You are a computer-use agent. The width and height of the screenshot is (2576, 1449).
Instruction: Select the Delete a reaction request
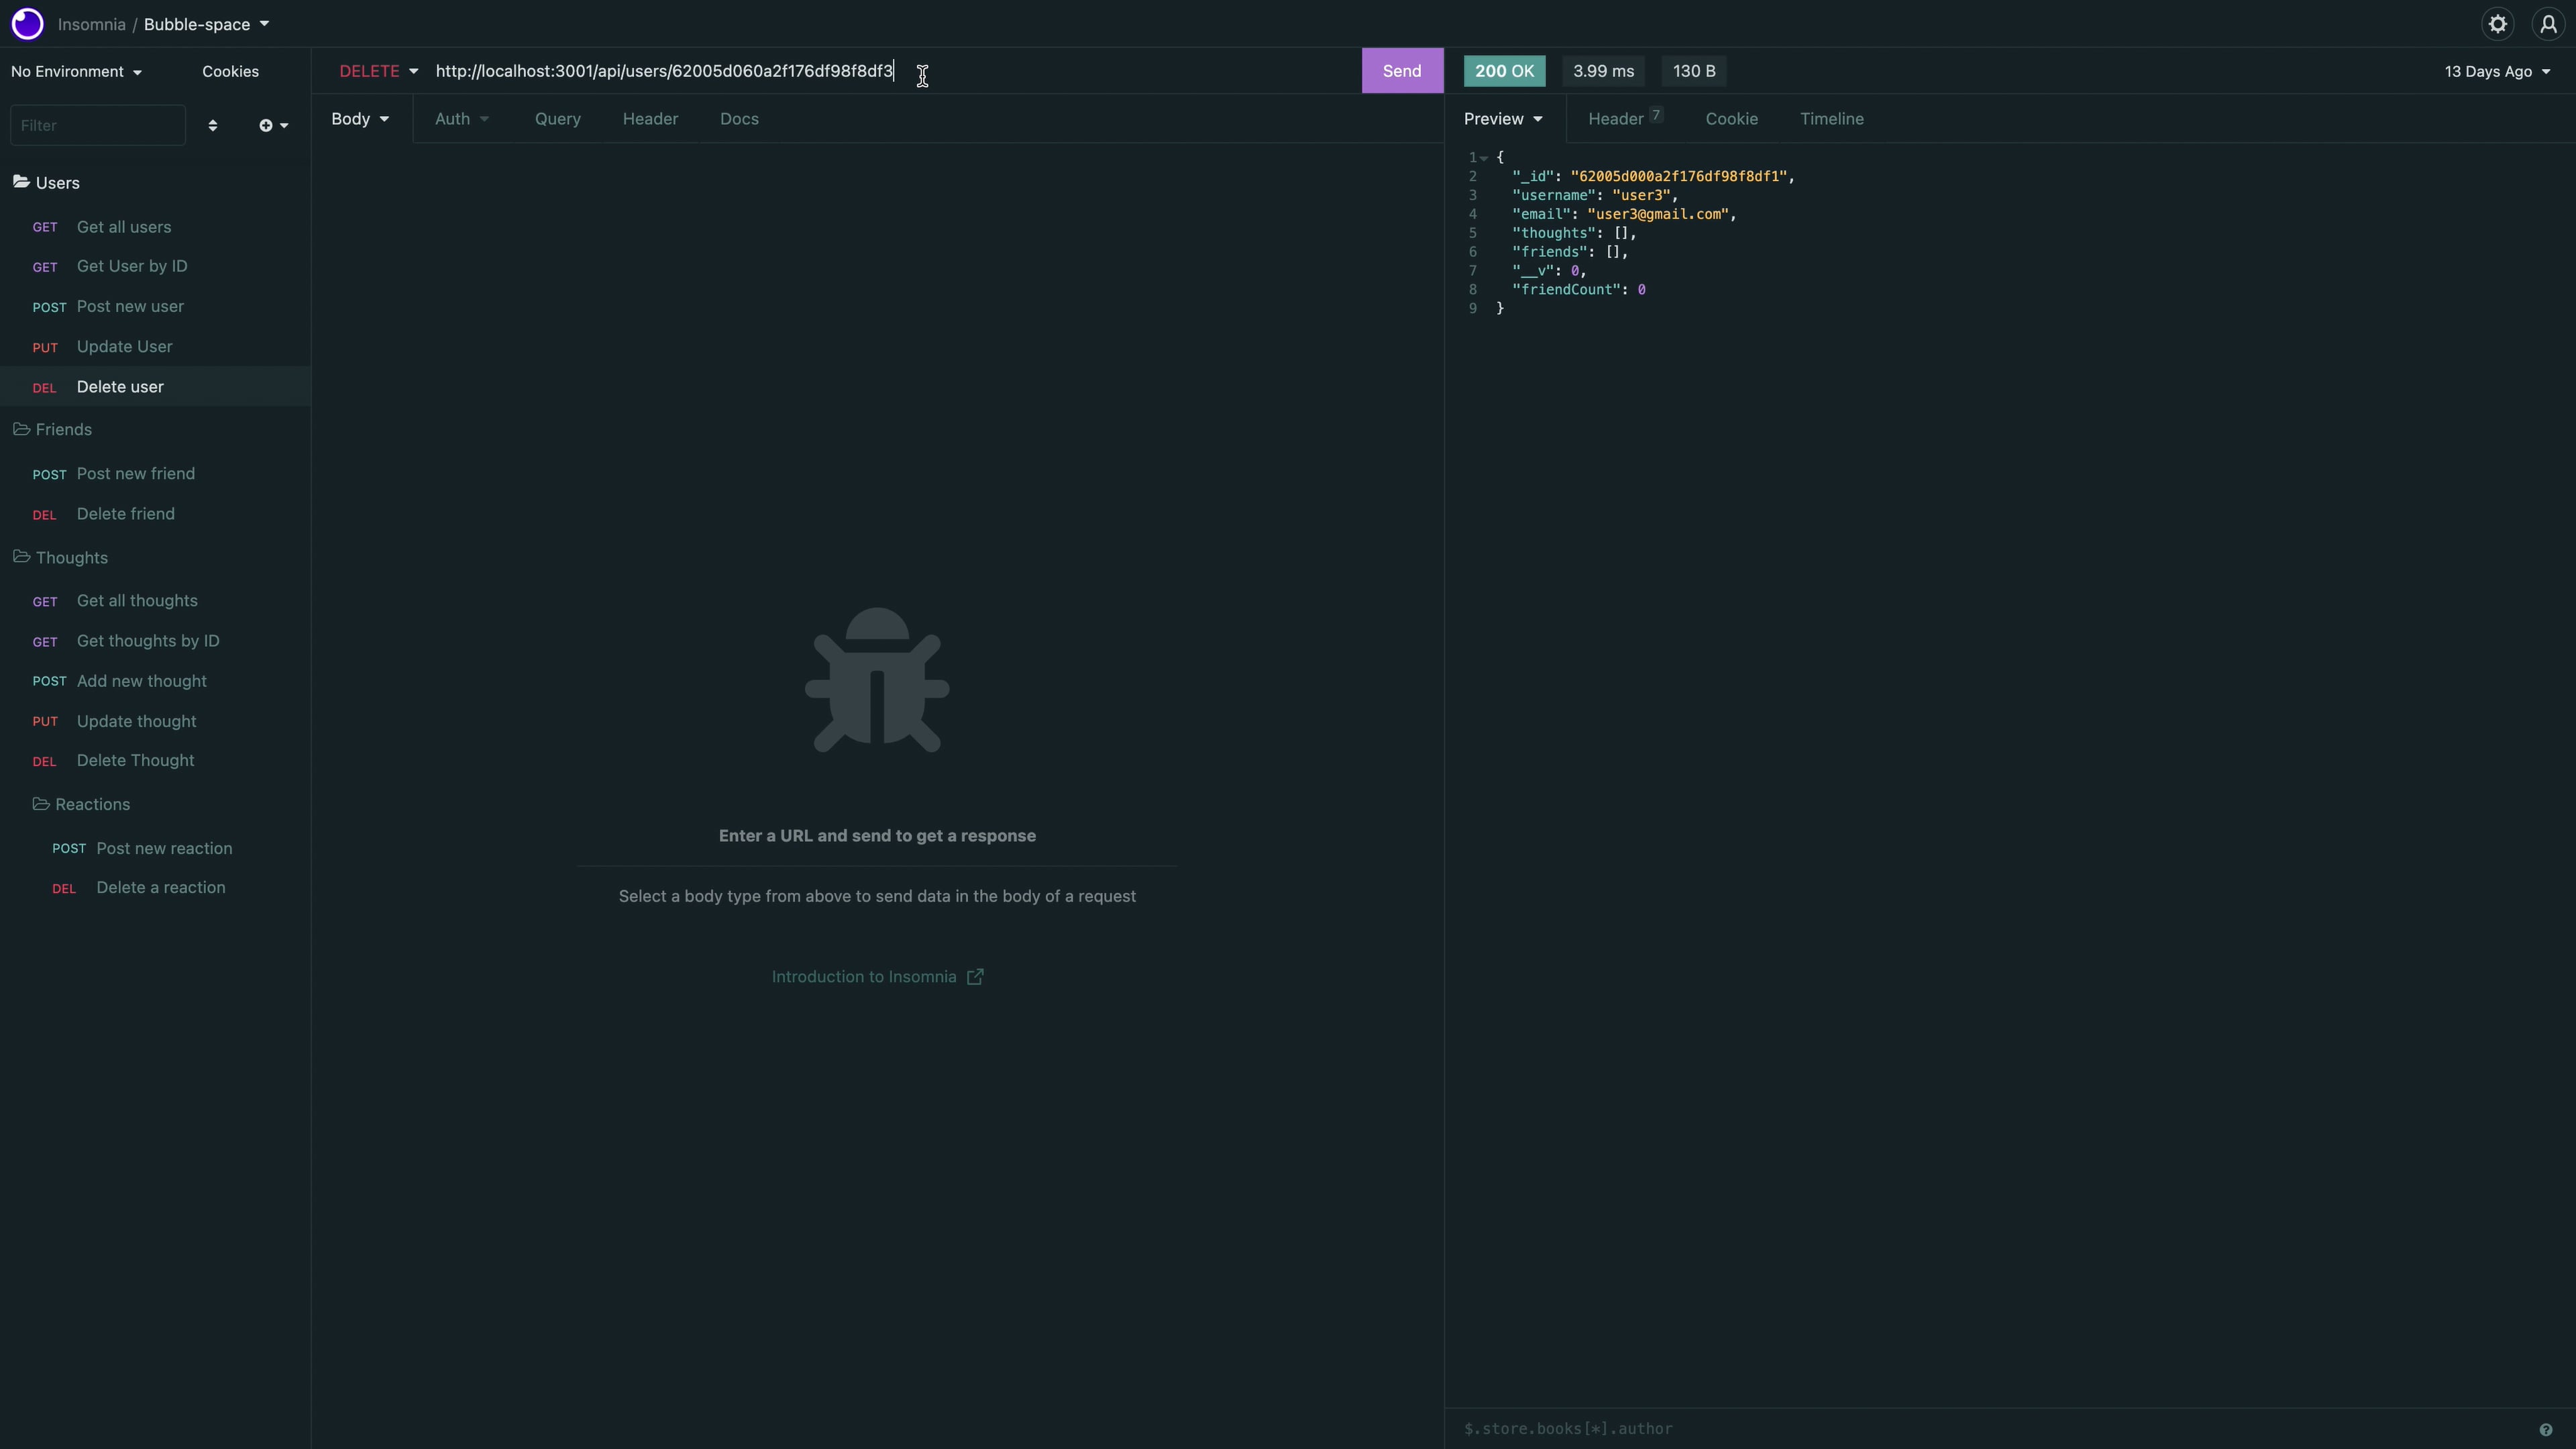[x=155, y=887]
